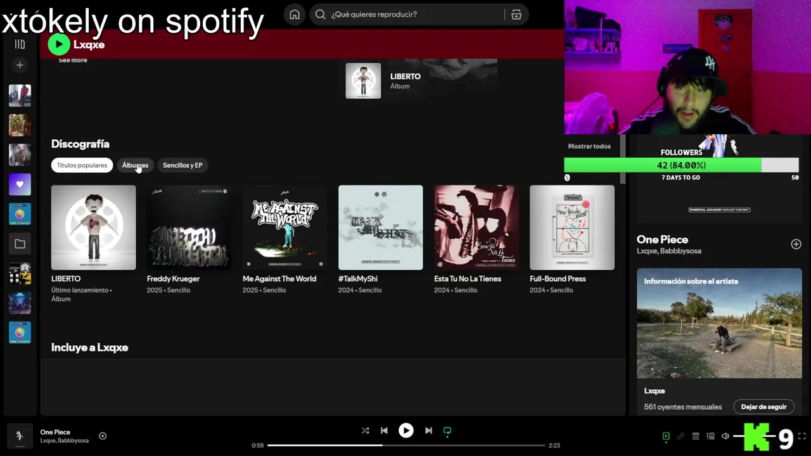Screen dimensions: 811x456
Task: Resume playback with white play button
Action: point(406,431)
